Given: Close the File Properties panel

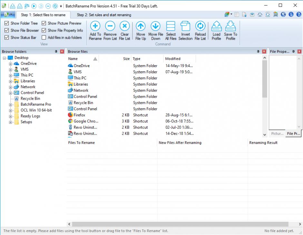Looking at the screenshot, I should tap(299, 52).
